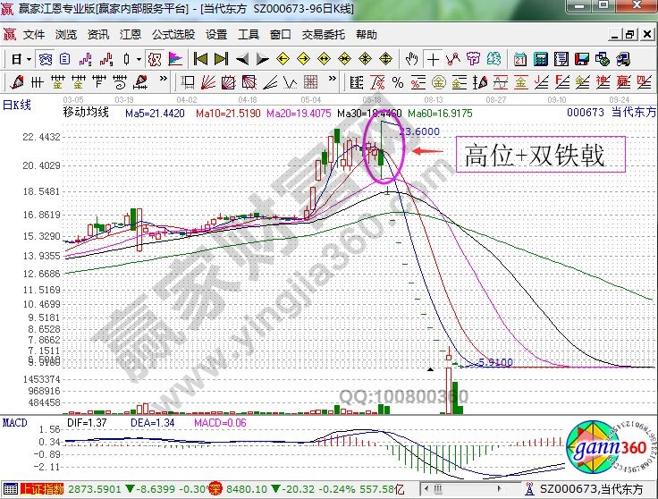Screen dimensions: 658x499
Task: Open the calculator tool icon
Action: click(541, 60)
